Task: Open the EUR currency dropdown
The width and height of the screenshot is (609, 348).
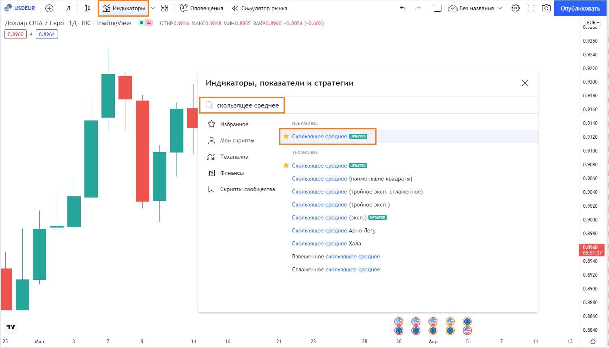Action: click(593, 23)
